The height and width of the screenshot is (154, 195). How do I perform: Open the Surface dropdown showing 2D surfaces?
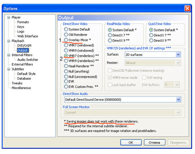point(153,55)
